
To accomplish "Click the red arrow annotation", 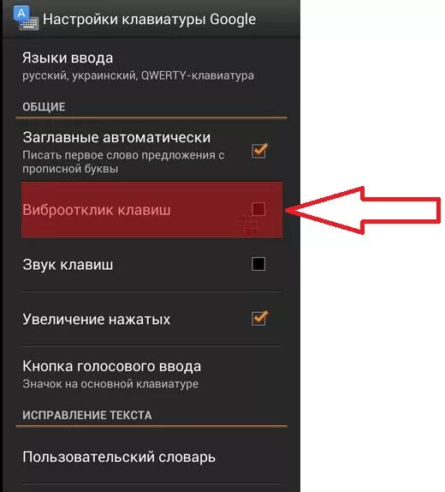I will click(364, 210).
